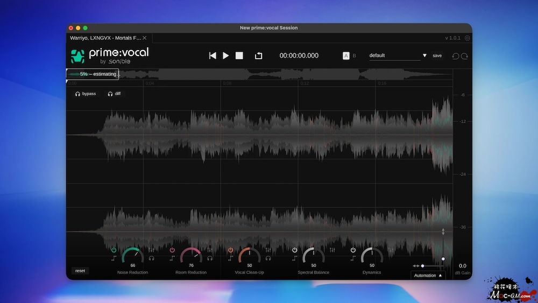Click Dynamics automation step icon
The image size is (538, 303).
(353, 258)
